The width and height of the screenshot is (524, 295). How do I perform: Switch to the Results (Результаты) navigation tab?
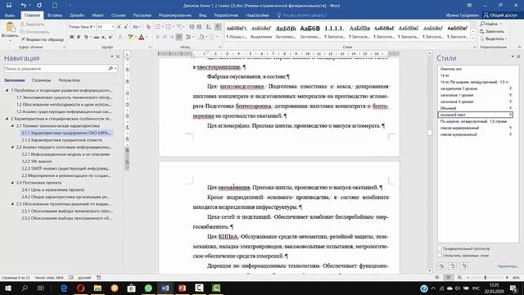pyautogui.click(x=69, y=80)
